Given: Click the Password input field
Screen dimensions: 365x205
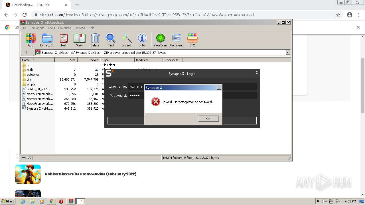Looking at the screenshot, I should 192,95.
